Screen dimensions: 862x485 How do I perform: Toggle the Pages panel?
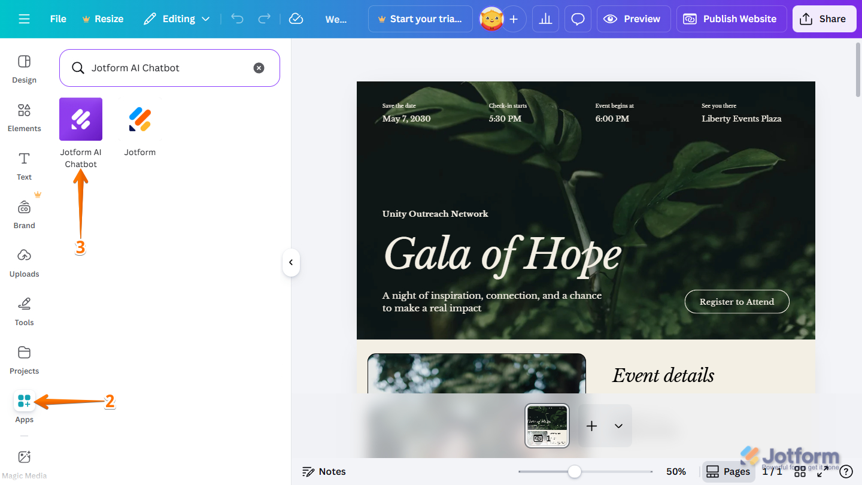[728, 471]
